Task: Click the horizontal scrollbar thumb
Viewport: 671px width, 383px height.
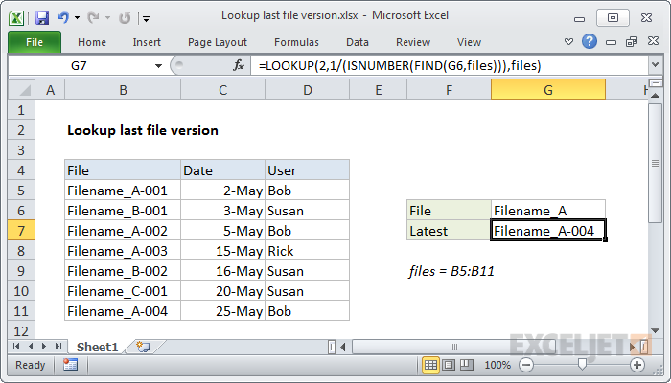Action: 453,347
